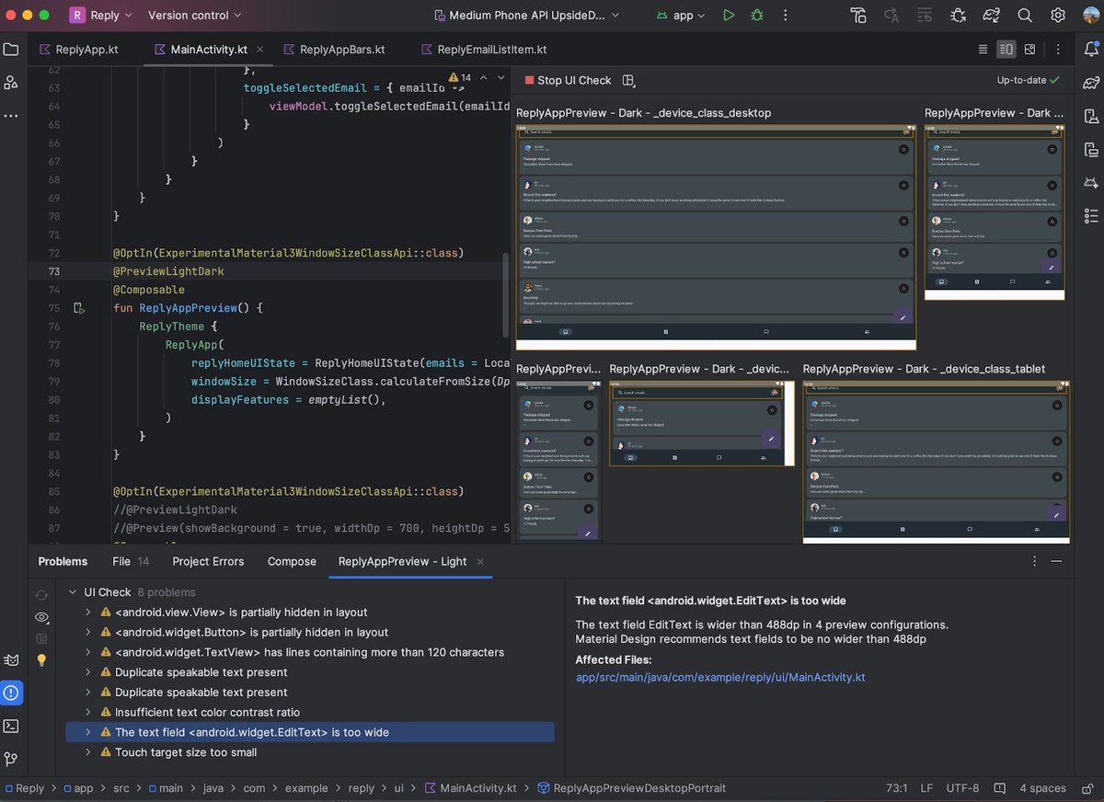Open the Reply project dropdown
This screenshot has height=802, width=1104.
click(x=101, y=16)
